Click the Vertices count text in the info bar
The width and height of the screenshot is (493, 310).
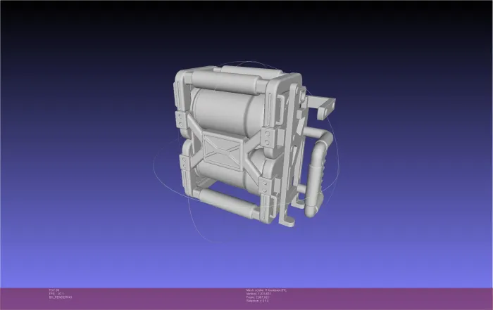coord(258,294)
